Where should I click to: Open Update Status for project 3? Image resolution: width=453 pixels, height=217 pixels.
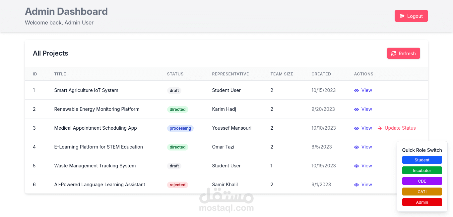click(400, 128)
